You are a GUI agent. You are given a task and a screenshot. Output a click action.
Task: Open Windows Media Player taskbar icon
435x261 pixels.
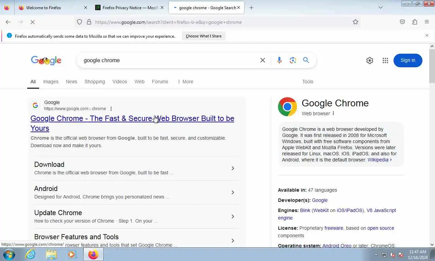[72, 254]
